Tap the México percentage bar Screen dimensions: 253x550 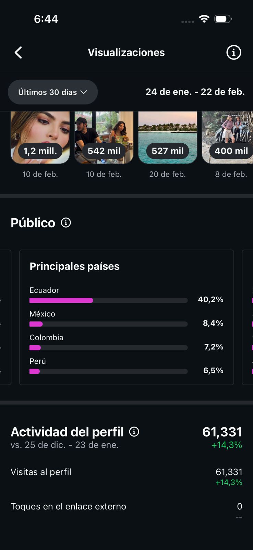108,324
